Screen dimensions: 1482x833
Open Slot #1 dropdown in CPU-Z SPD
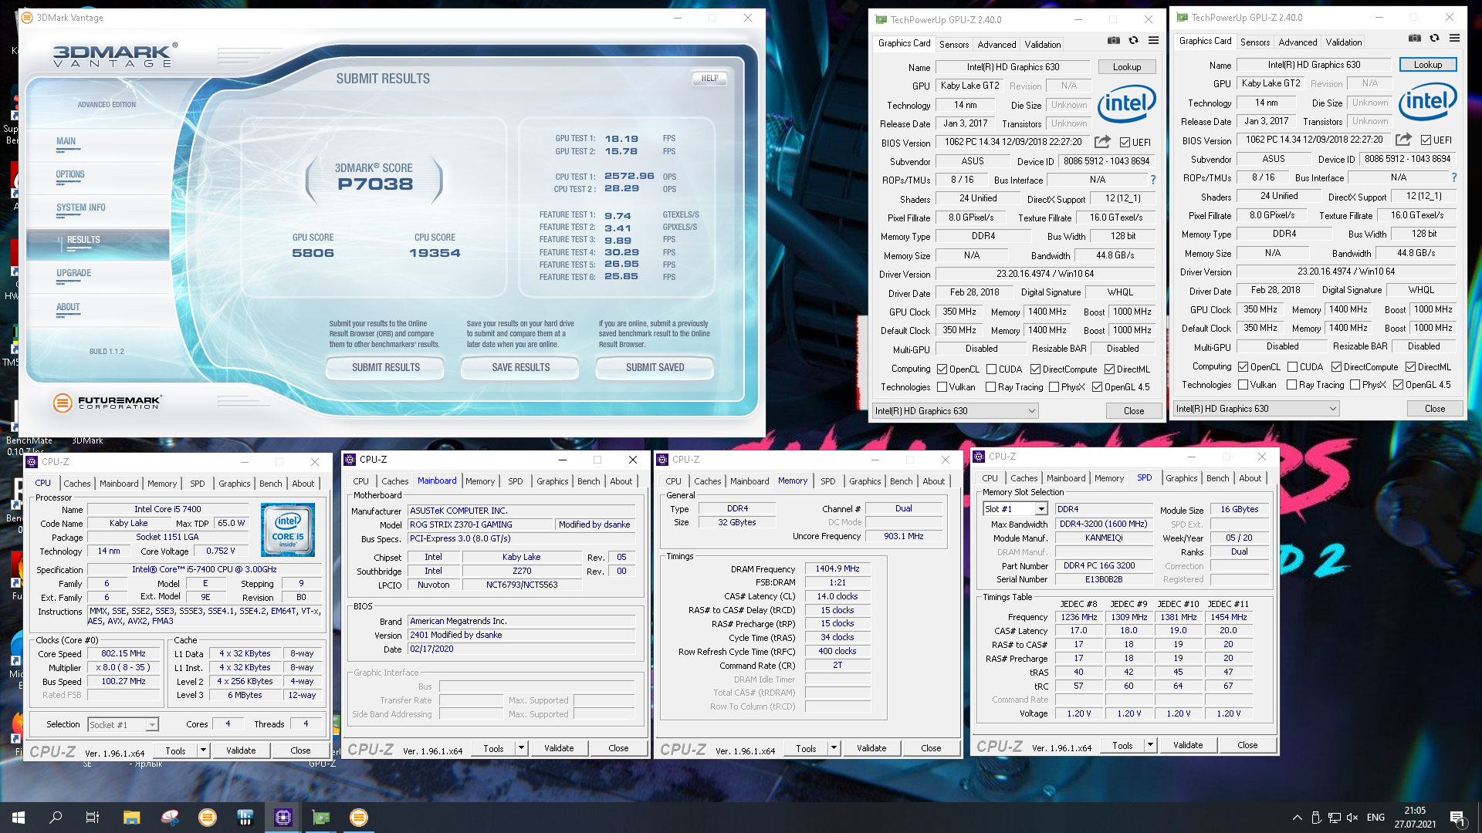pyautogui.click(x=1015, y=509)
